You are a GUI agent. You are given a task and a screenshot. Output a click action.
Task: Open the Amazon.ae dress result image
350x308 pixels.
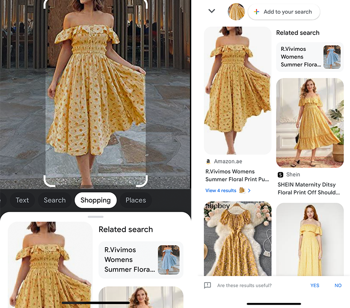tap(237, 90)
